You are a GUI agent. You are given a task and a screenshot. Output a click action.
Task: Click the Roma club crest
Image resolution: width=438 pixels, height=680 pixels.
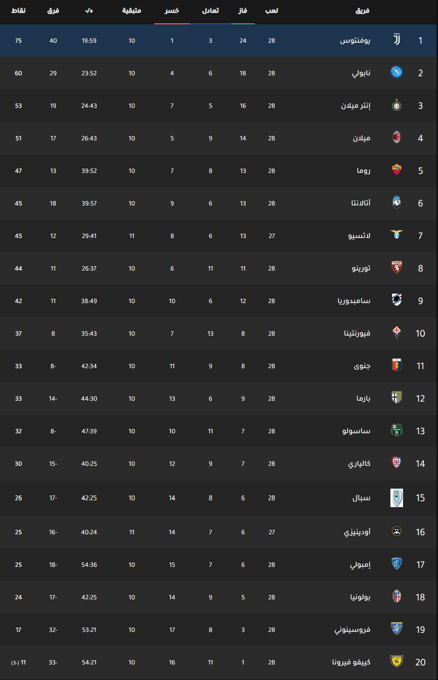point(397,170)
